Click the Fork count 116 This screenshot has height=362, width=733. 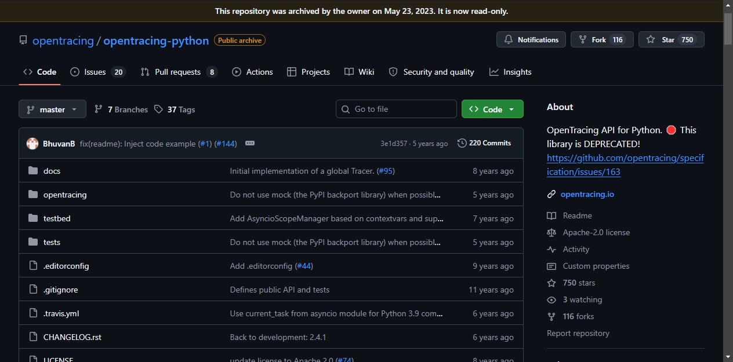tap(618, 40)
